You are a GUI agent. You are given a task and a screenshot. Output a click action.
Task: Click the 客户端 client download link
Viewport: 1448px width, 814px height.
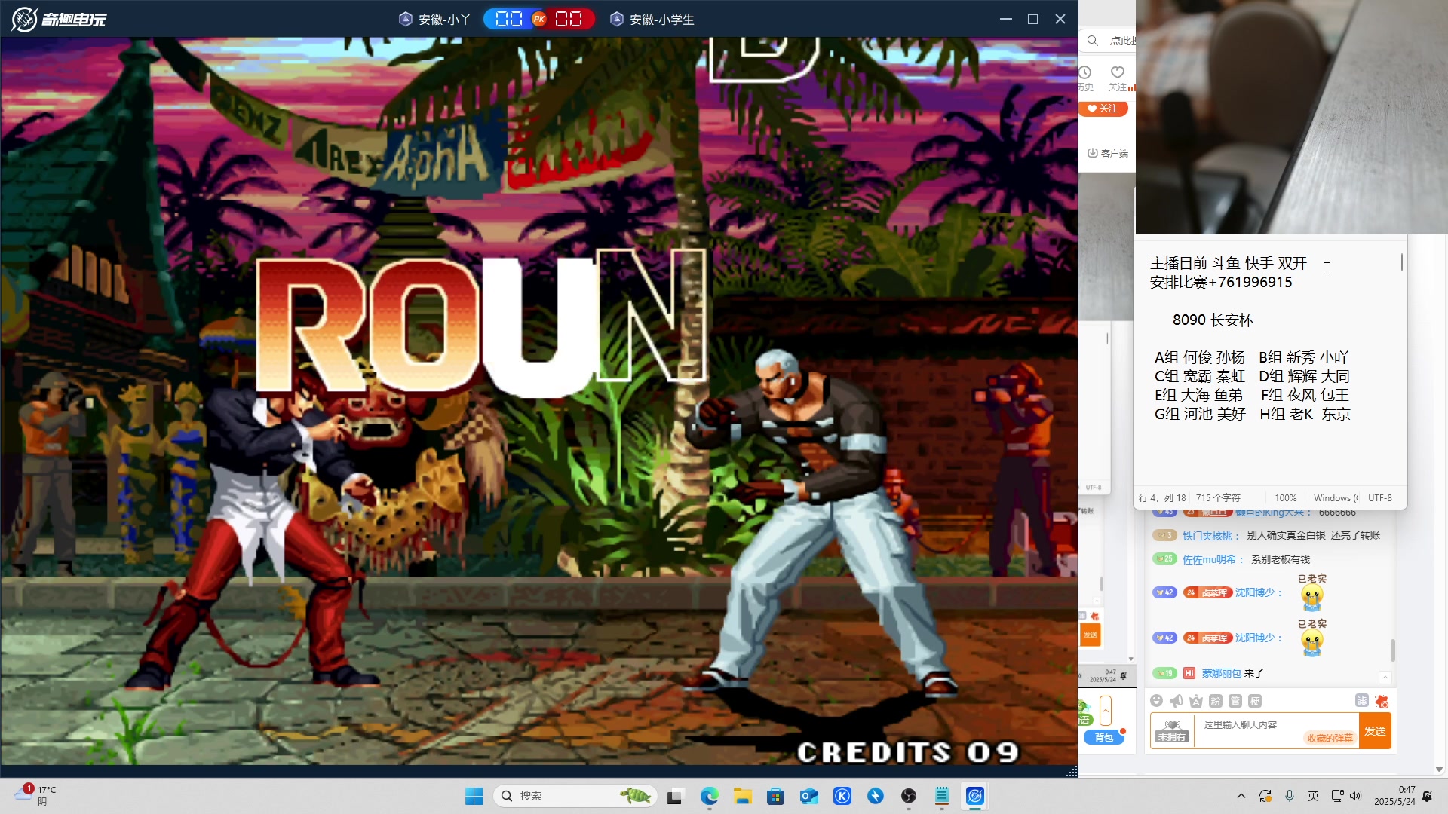(x=1107, y=153)
